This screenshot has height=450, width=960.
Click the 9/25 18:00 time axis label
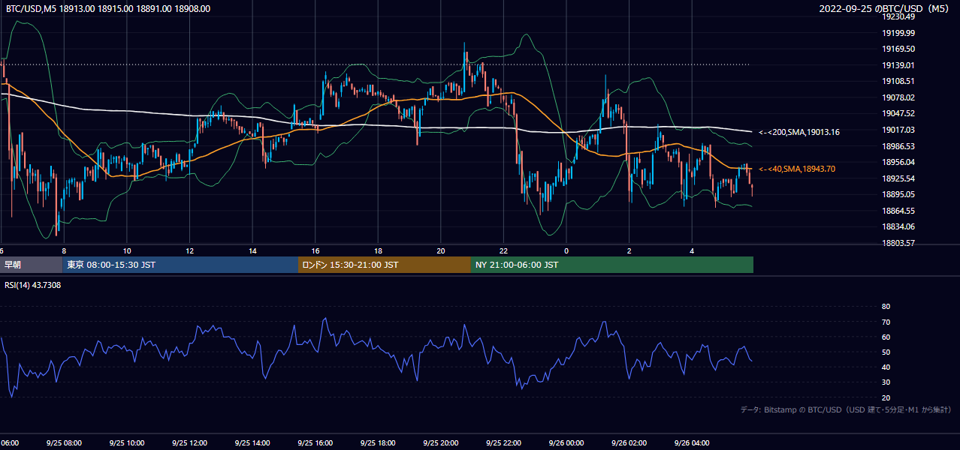(x=378, y=443)
